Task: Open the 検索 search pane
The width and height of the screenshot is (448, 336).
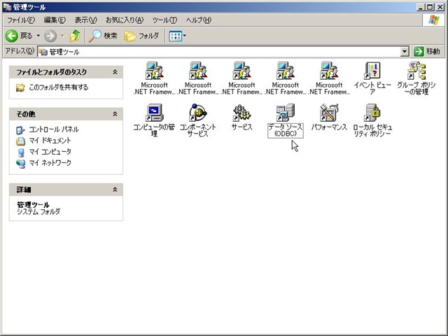Action: pos(103,36)
